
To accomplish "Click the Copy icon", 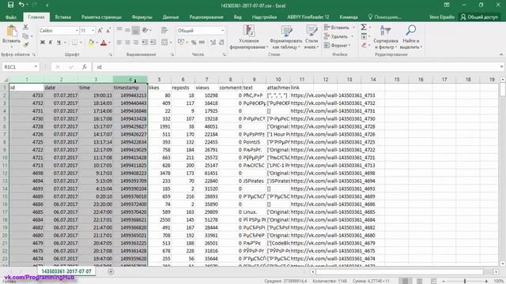I will pos(25,36).
